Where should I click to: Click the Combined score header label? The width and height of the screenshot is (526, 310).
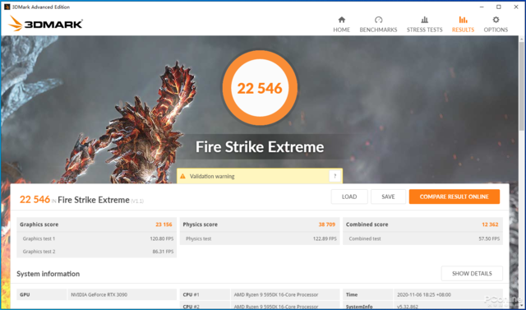coord(367,224)
